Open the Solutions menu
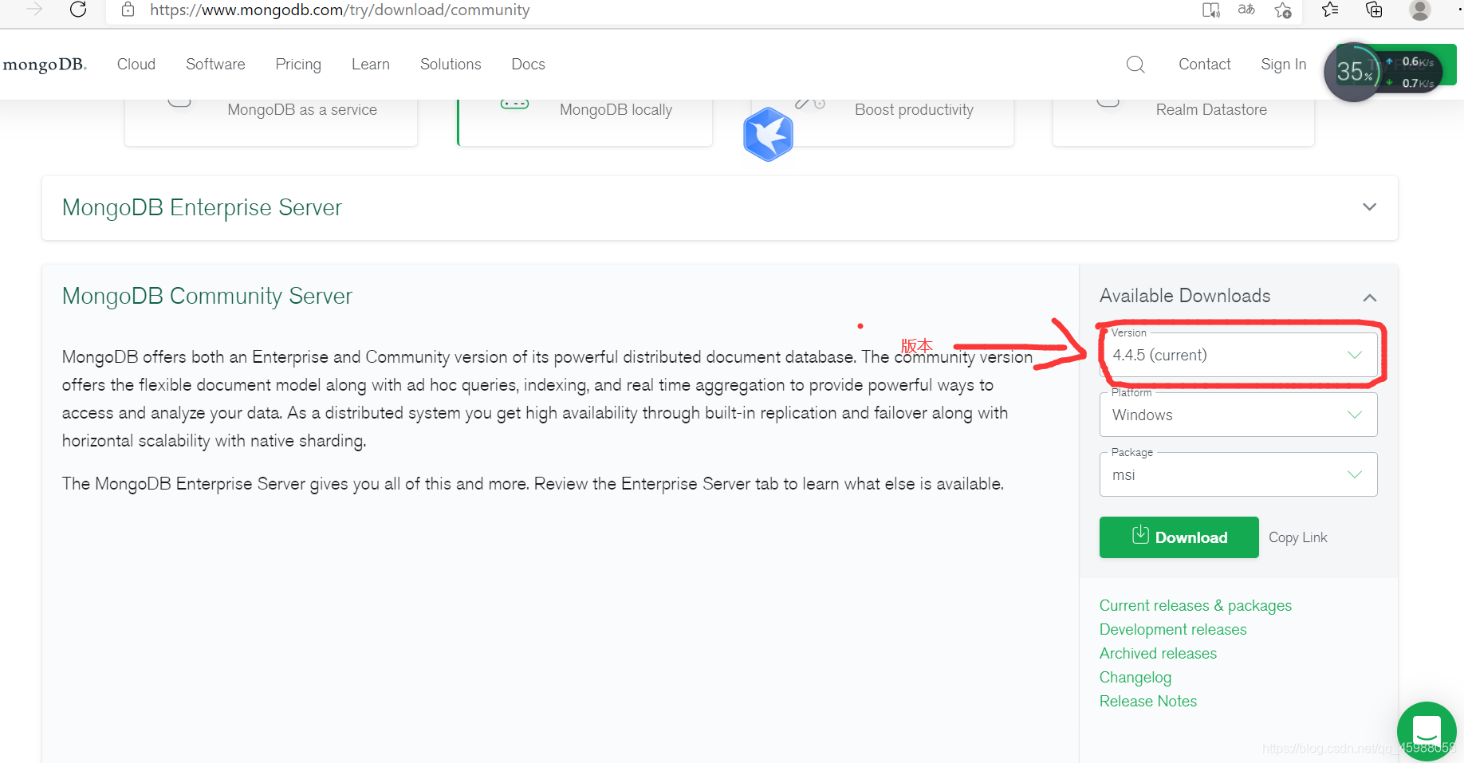 coord(451,65)
